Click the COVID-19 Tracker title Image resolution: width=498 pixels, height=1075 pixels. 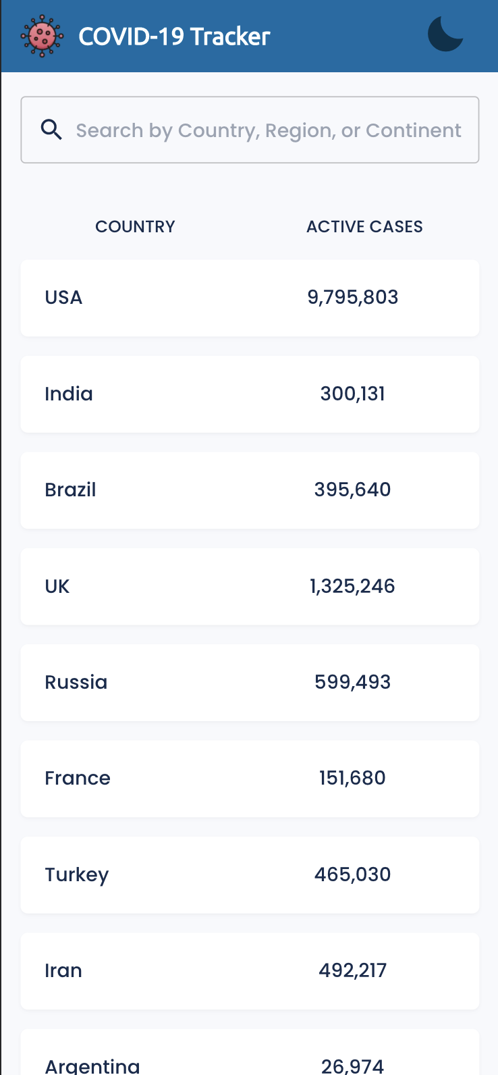click(x=174, y=36)
